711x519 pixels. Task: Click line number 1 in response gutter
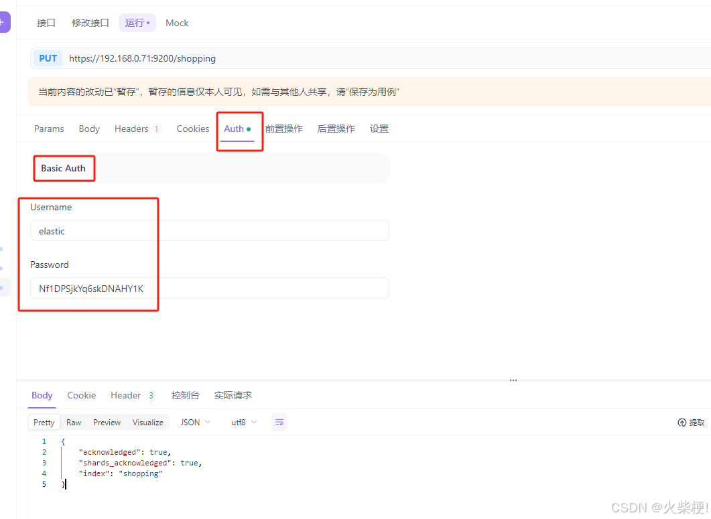point(44,441)
